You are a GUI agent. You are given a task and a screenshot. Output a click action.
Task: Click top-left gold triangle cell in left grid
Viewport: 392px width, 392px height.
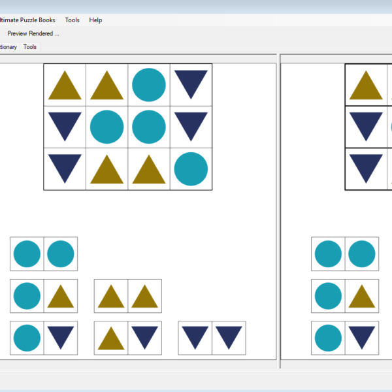pos(65,85)
